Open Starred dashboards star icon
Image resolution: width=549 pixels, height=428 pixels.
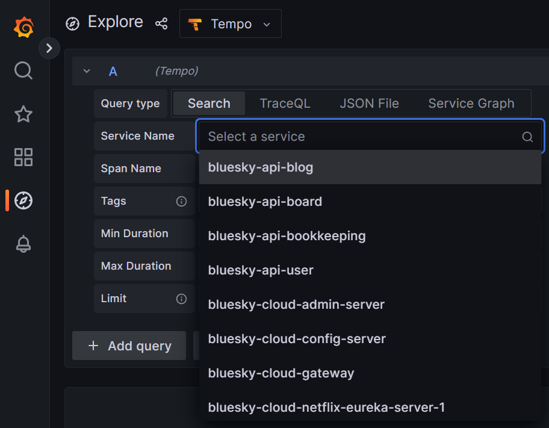tap(23, 114)
